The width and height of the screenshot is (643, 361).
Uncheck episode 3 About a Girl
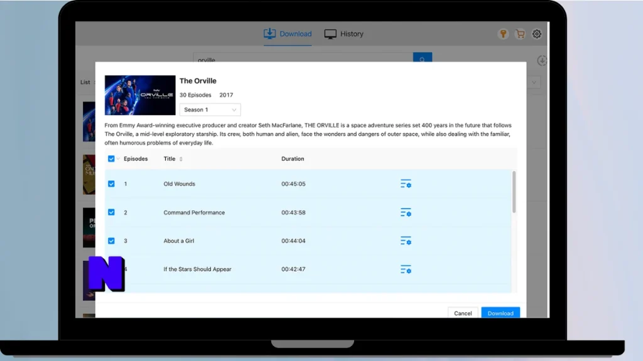111,241
